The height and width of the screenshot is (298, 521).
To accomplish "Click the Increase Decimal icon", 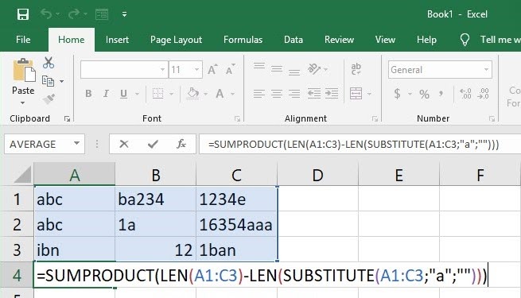I will pyautogui.click(x=465, y=94).
